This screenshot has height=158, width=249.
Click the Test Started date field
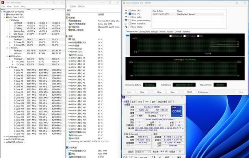click(184, 85)
